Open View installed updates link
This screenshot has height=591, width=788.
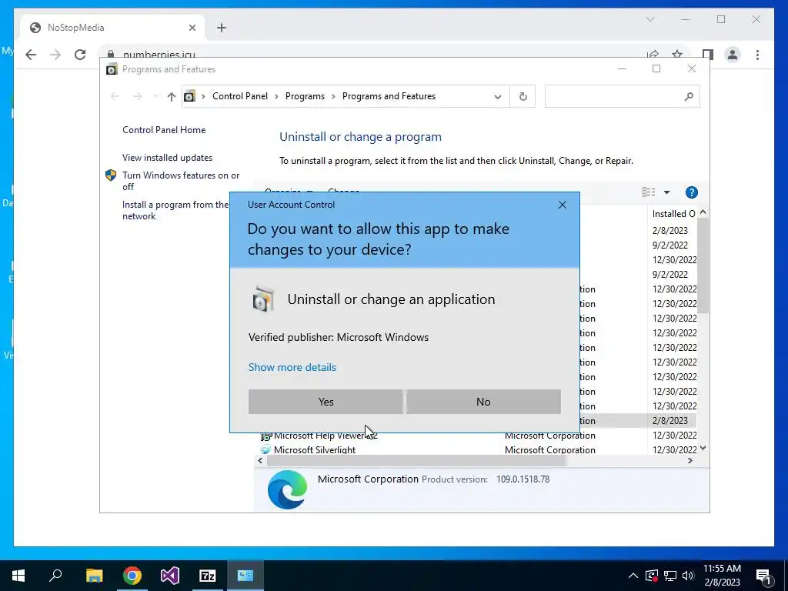[167, 158]
